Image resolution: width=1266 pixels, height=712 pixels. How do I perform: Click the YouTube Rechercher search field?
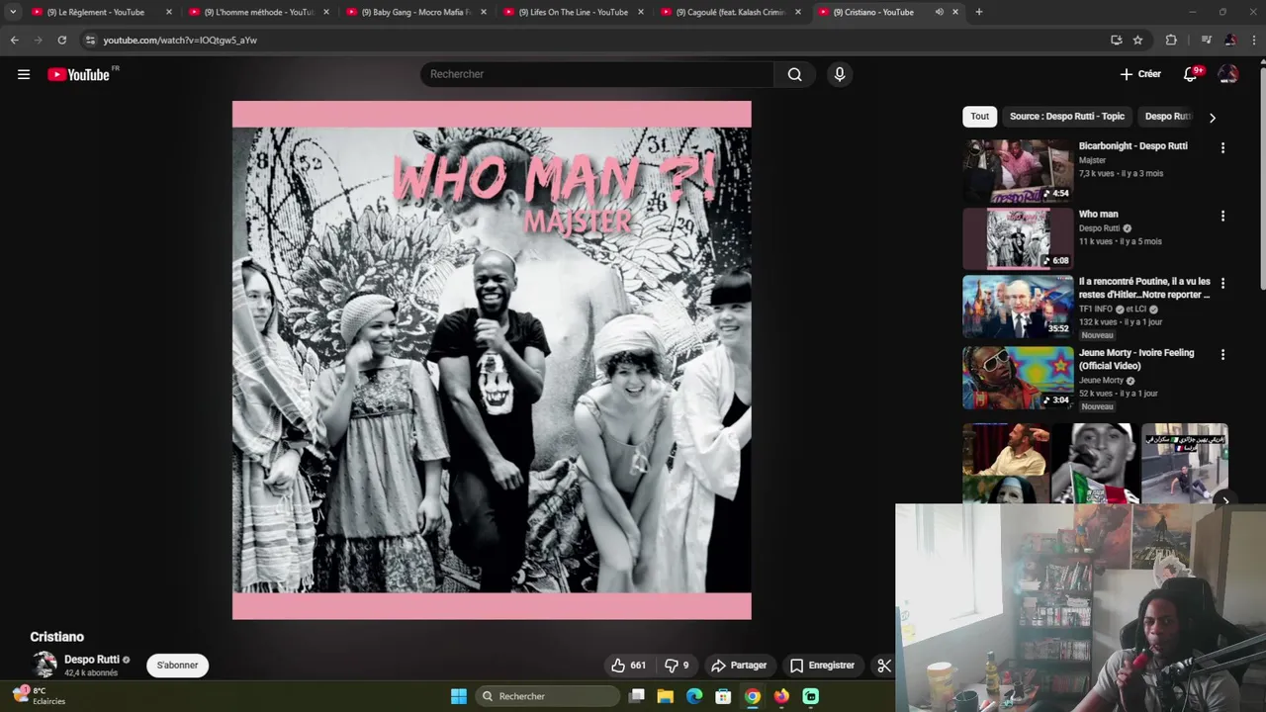click(x=596, y=74)
